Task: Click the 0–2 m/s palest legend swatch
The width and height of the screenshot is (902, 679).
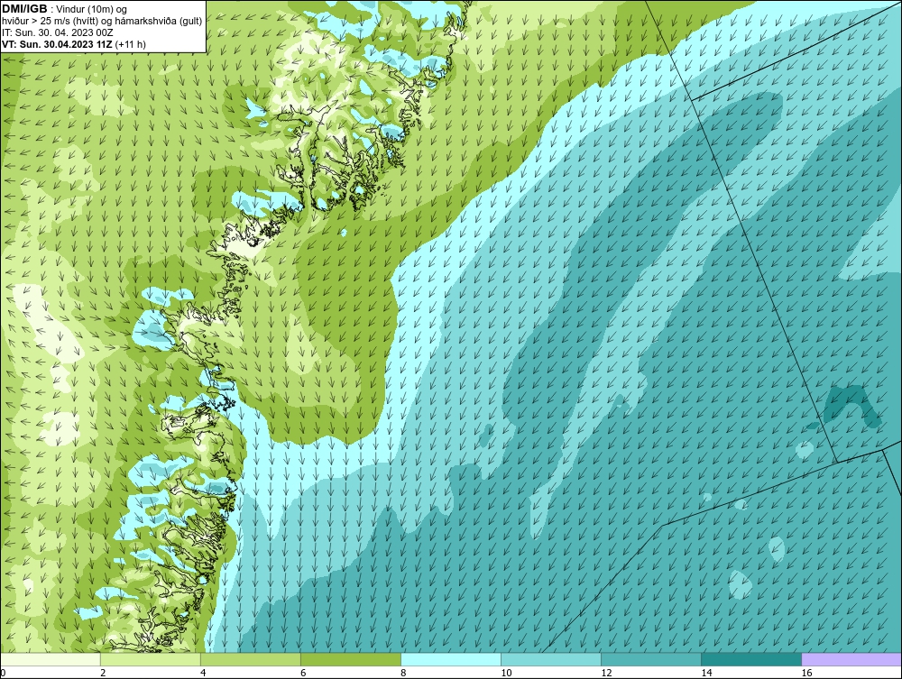Action: pyautogui.click(x=51, y=659)
